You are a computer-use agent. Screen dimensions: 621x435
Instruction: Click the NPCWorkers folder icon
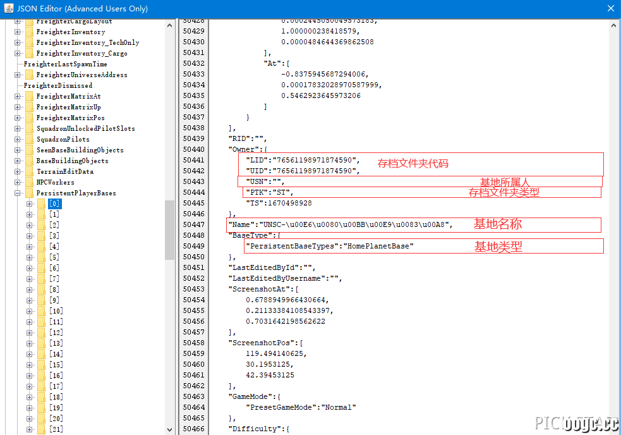[29, 182]
